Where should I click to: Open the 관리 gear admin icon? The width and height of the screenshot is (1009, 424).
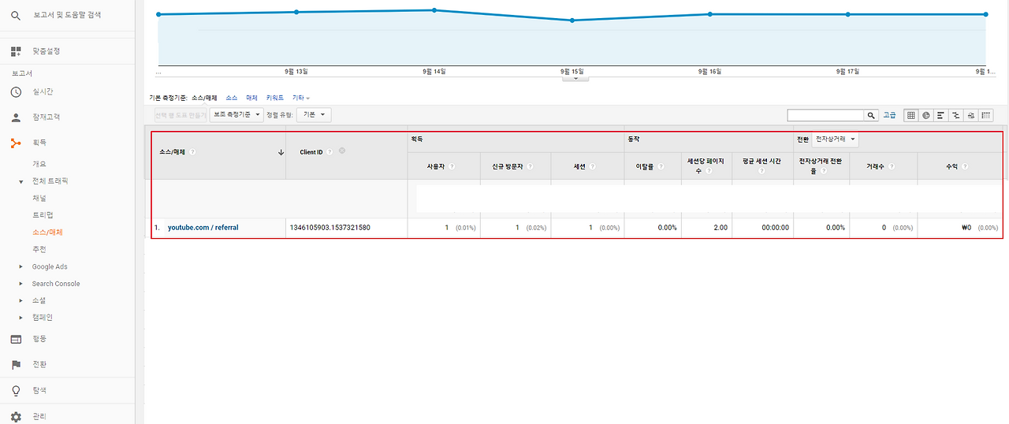click(x=16, y=416)
